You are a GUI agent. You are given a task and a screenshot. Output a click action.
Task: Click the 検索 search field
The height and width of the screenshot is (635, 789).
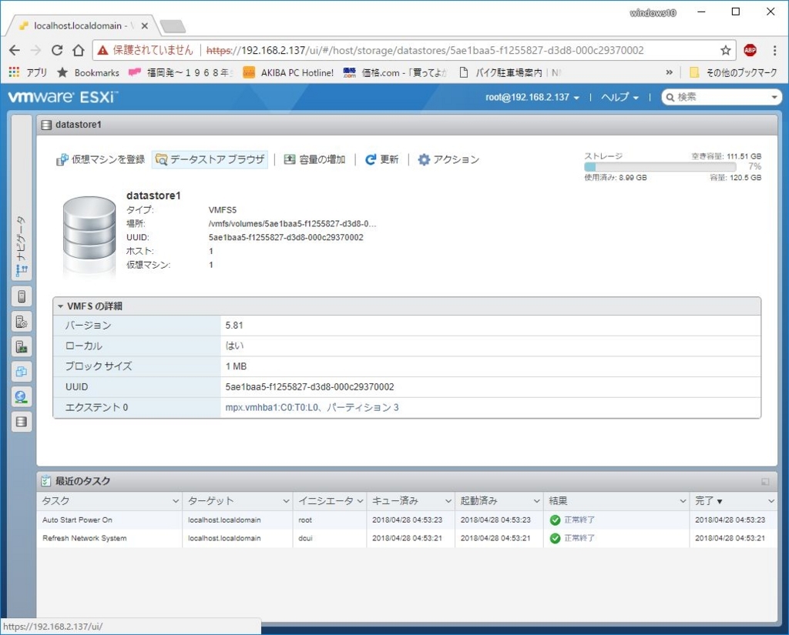[x=720, y=97]
